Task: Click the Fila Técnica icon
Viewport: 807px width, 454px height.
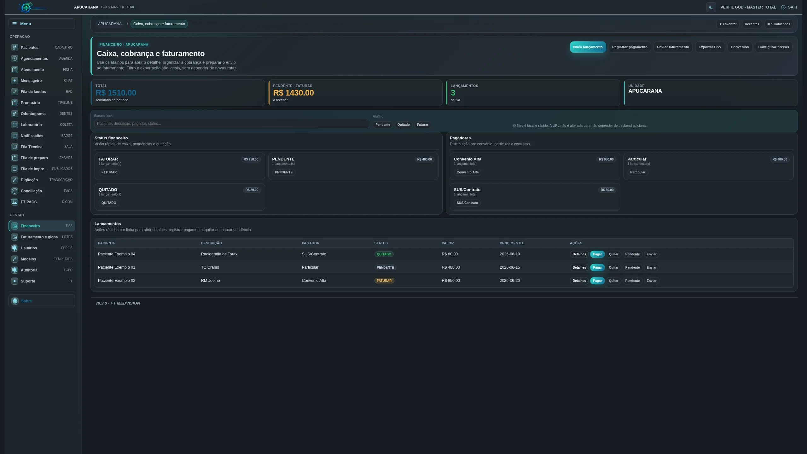Action: 15,147
